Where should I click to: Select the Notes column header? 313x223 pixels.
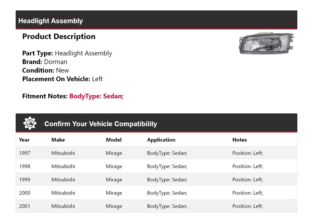tap(239, 140)
